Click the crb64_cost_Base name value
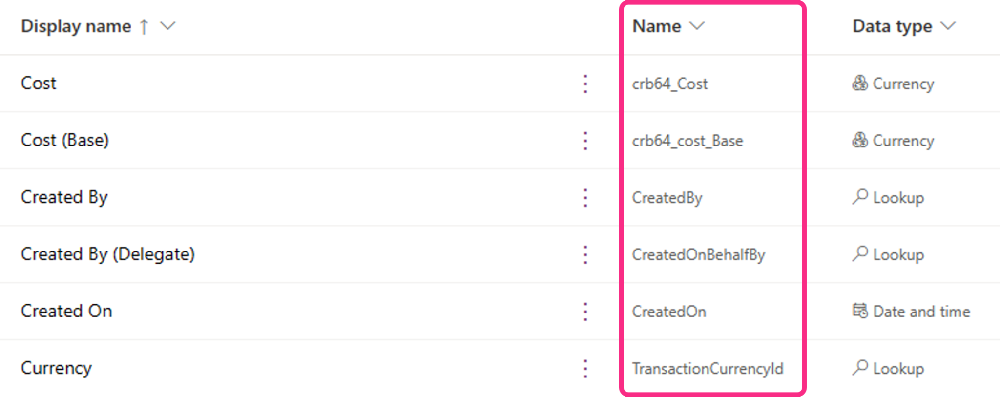Viewport: 1000px width, 397px height. click(x=687, y=141)
